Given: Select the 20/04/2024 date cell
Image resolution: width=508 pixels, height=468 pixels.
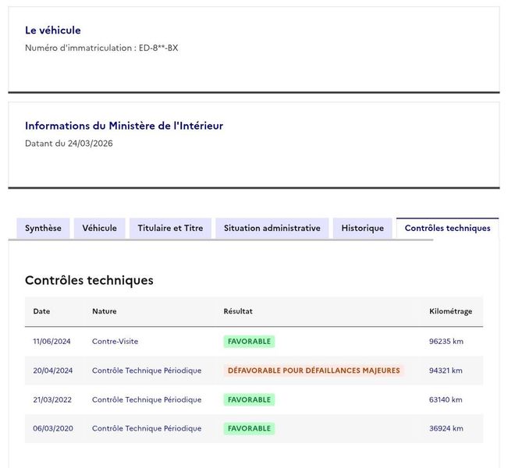Looking at the screenshot, I should click(53, 370).
